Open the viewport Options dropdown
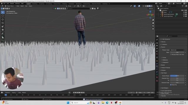The height and width of the screenshot is (105, 188). coord(151,8)
